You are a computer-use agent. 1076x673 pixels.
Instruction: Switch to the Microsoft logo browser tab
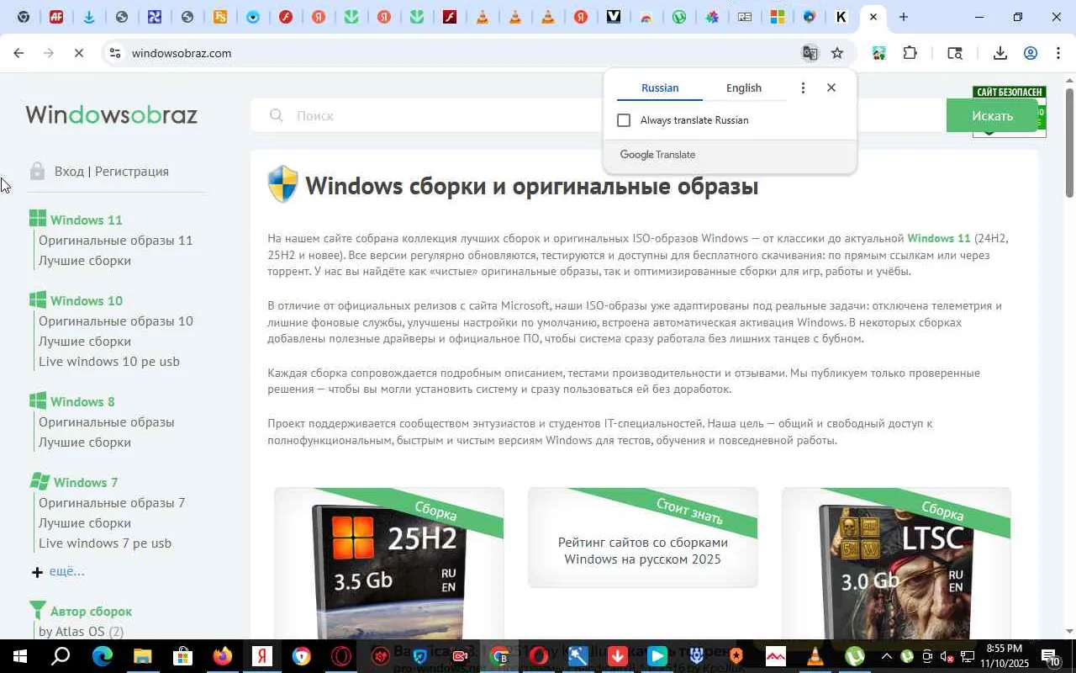coord(777,17)
